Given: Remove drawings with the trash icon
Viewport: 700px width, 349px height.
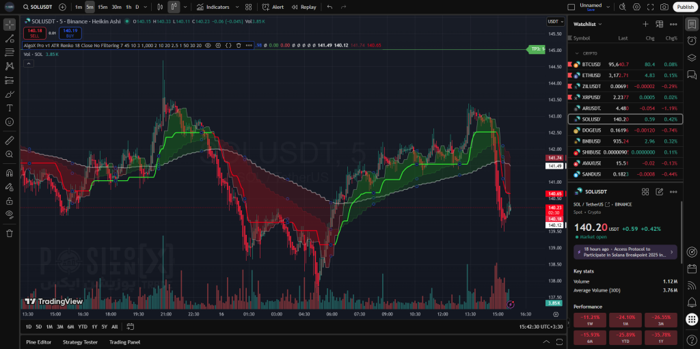Looking at the screenshot, I should [9, 233].
